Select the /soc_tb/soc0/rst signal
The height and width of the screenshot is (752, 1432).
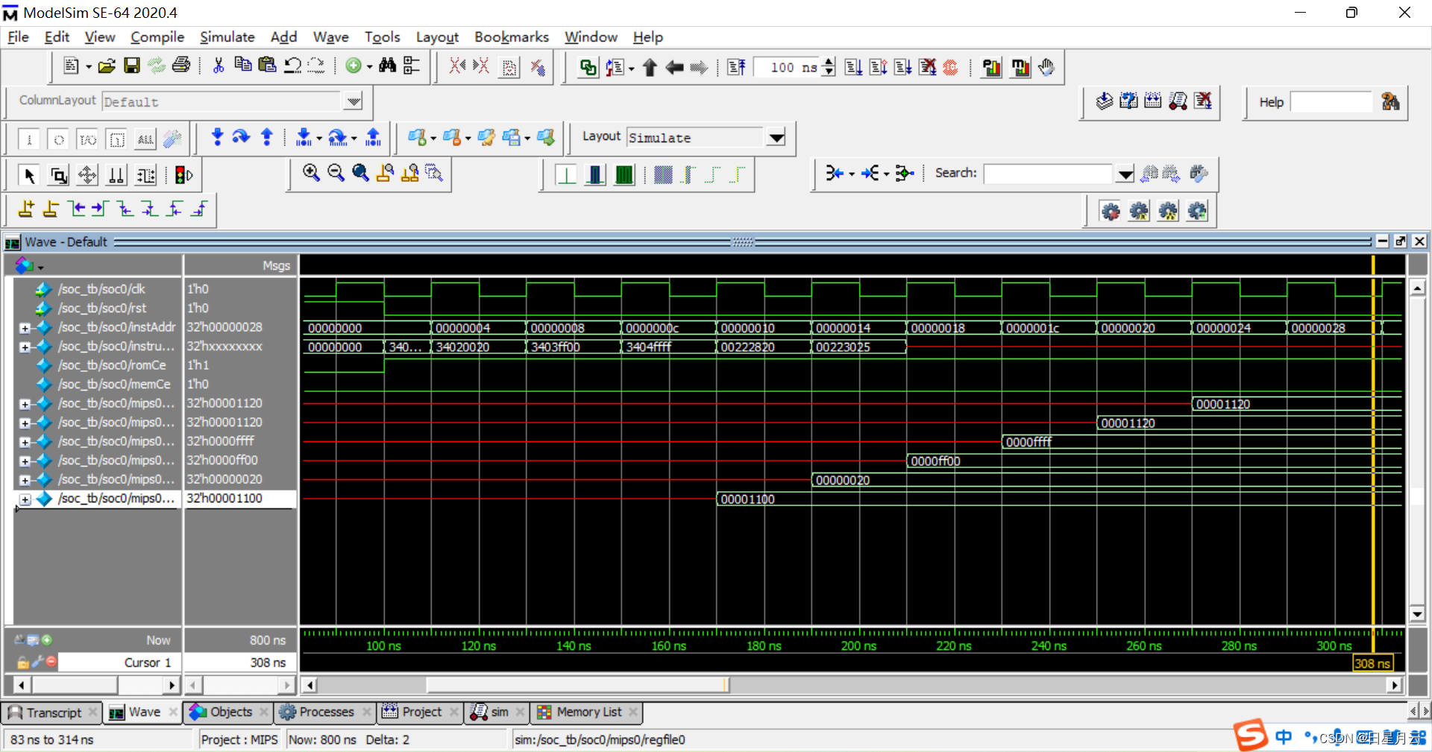[102, 309]
